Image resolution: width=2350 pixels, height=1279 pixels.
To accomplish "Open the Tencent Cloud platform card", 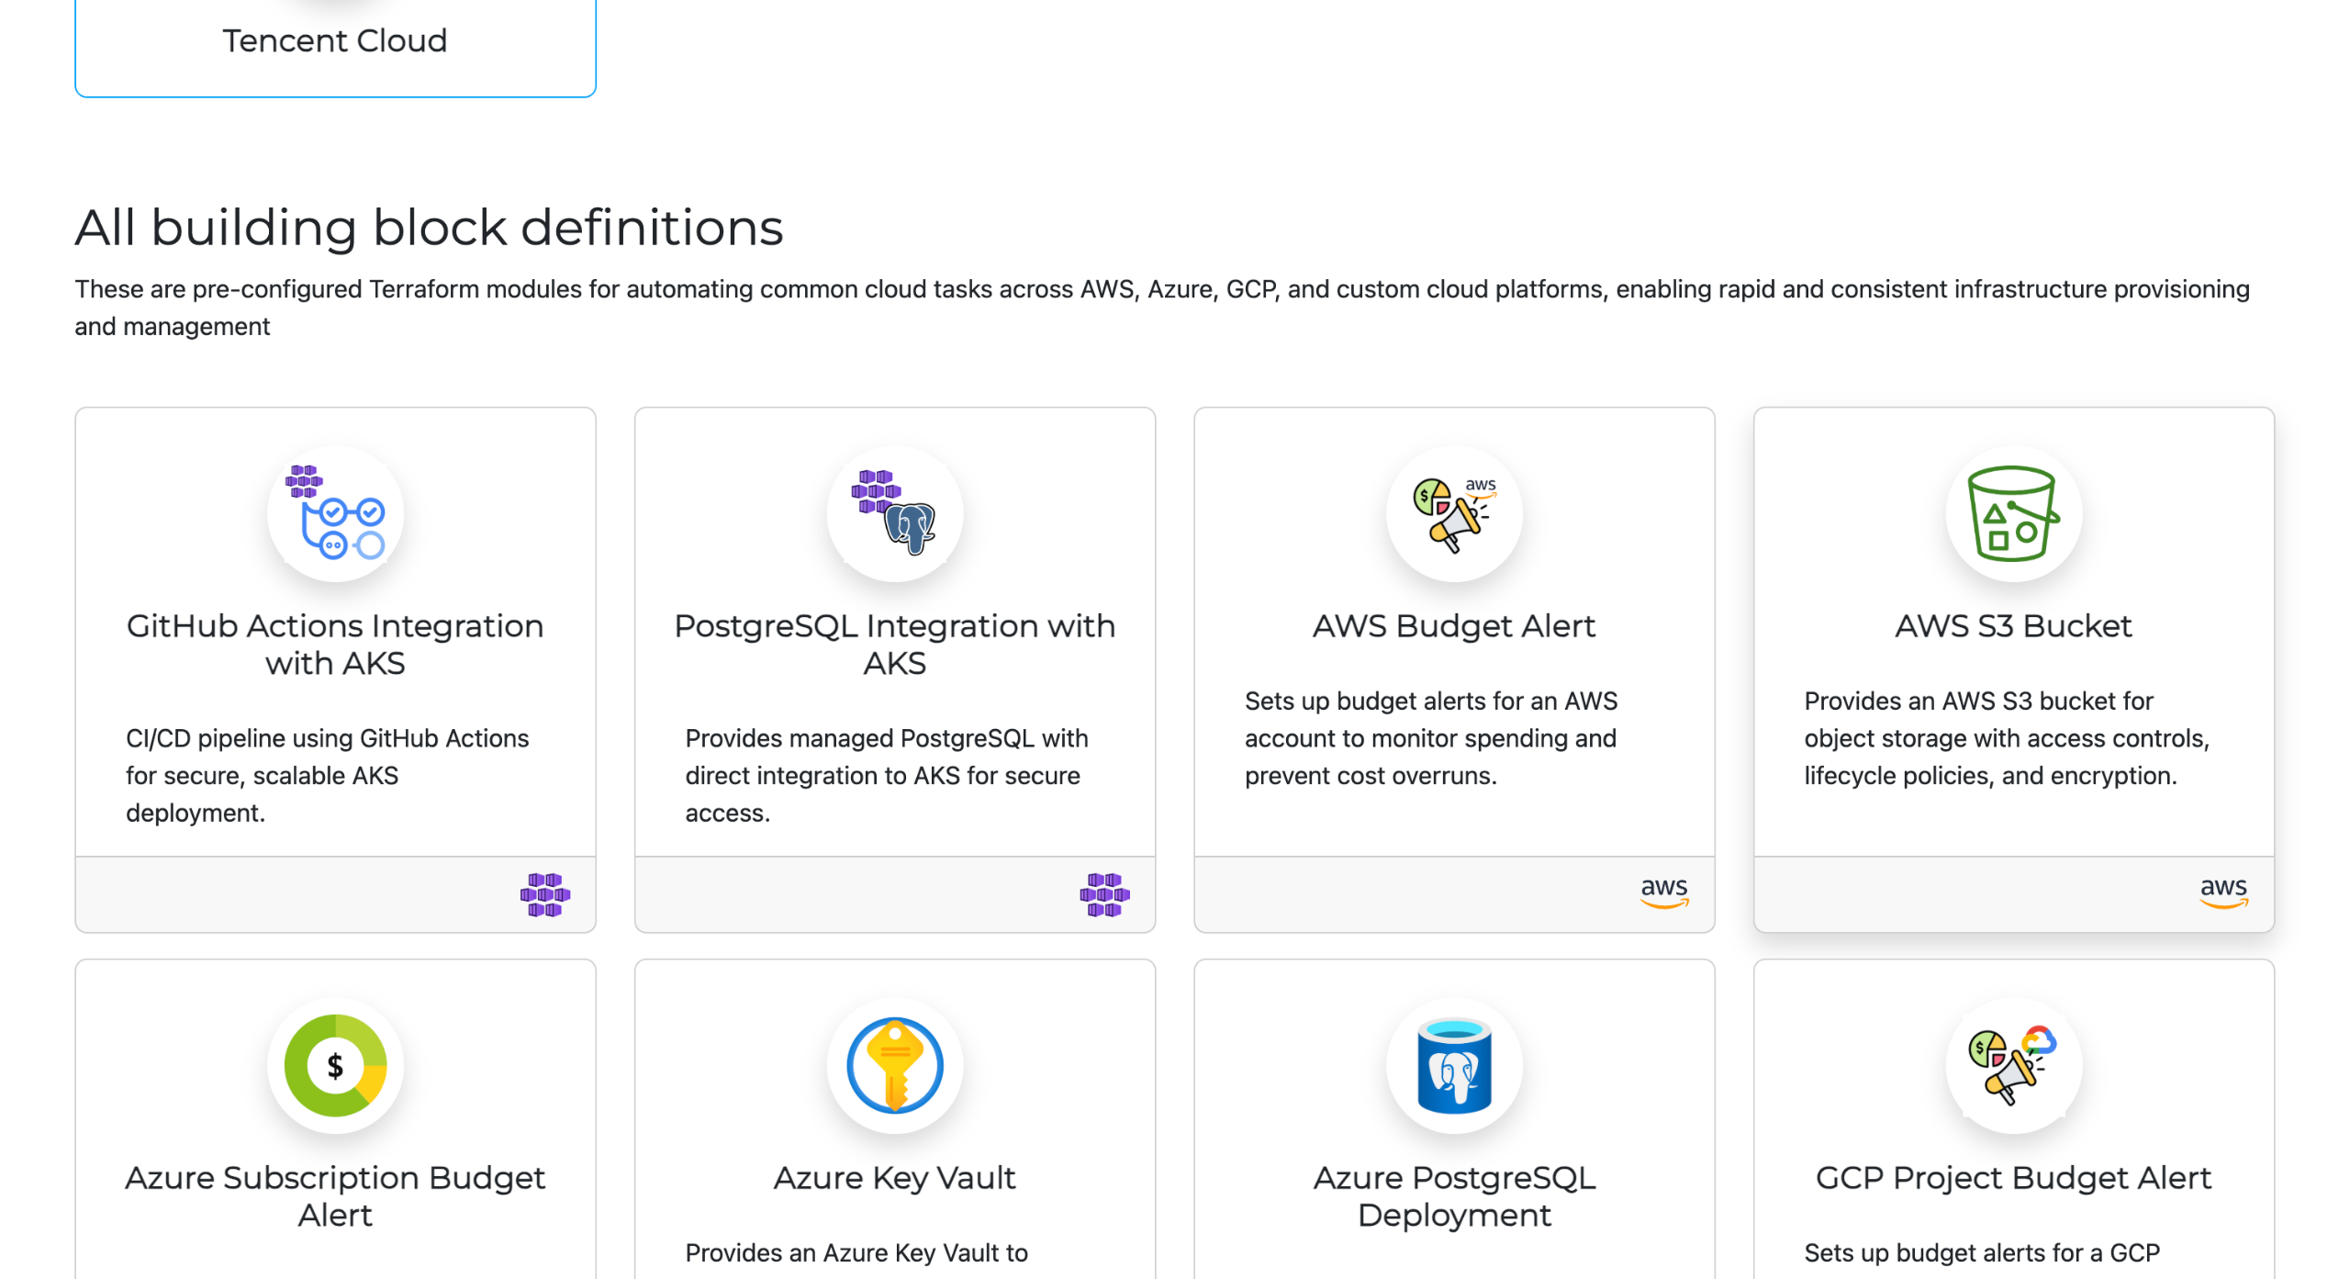I will tap(335, 41).
